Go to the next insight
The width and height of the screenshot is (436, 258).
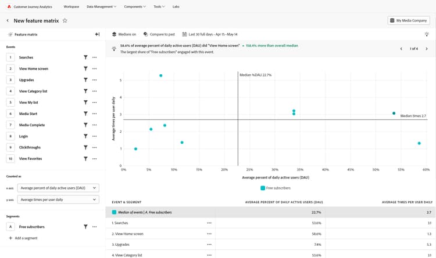pos(427,49)
